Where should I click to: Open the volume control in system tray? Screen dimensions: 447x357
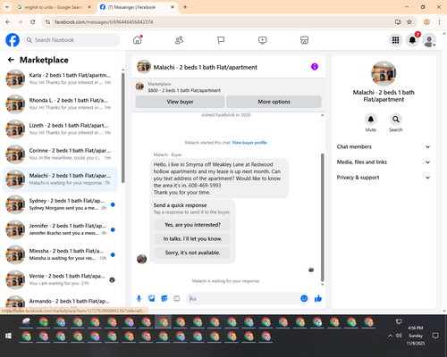tap(399, 336)
